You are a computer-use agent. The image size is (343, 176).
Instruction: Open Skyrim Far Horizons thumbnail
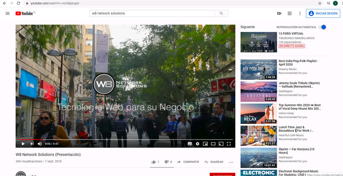258,158
